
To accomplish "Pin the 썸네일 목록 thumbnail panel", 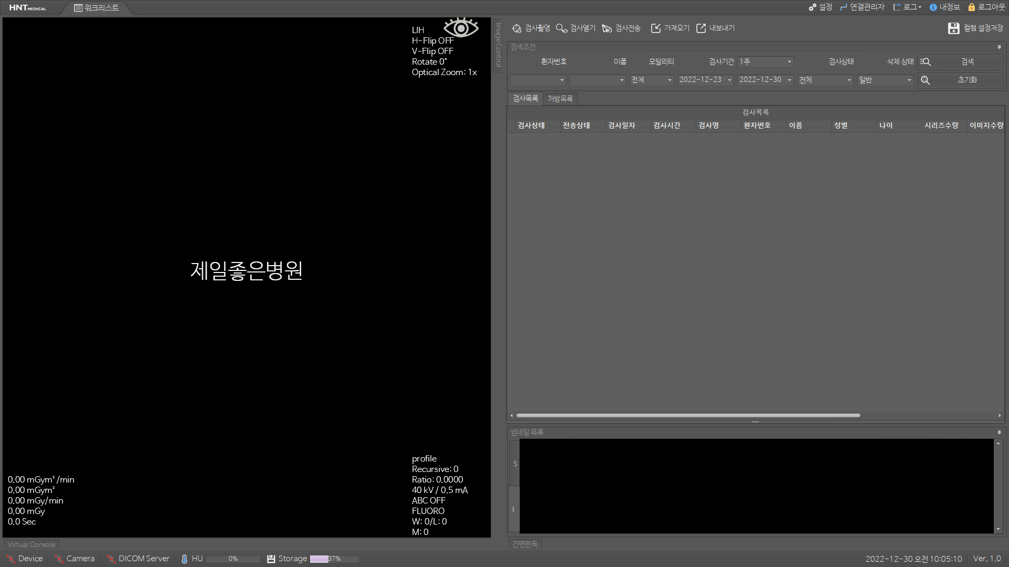I will point(999,433).
